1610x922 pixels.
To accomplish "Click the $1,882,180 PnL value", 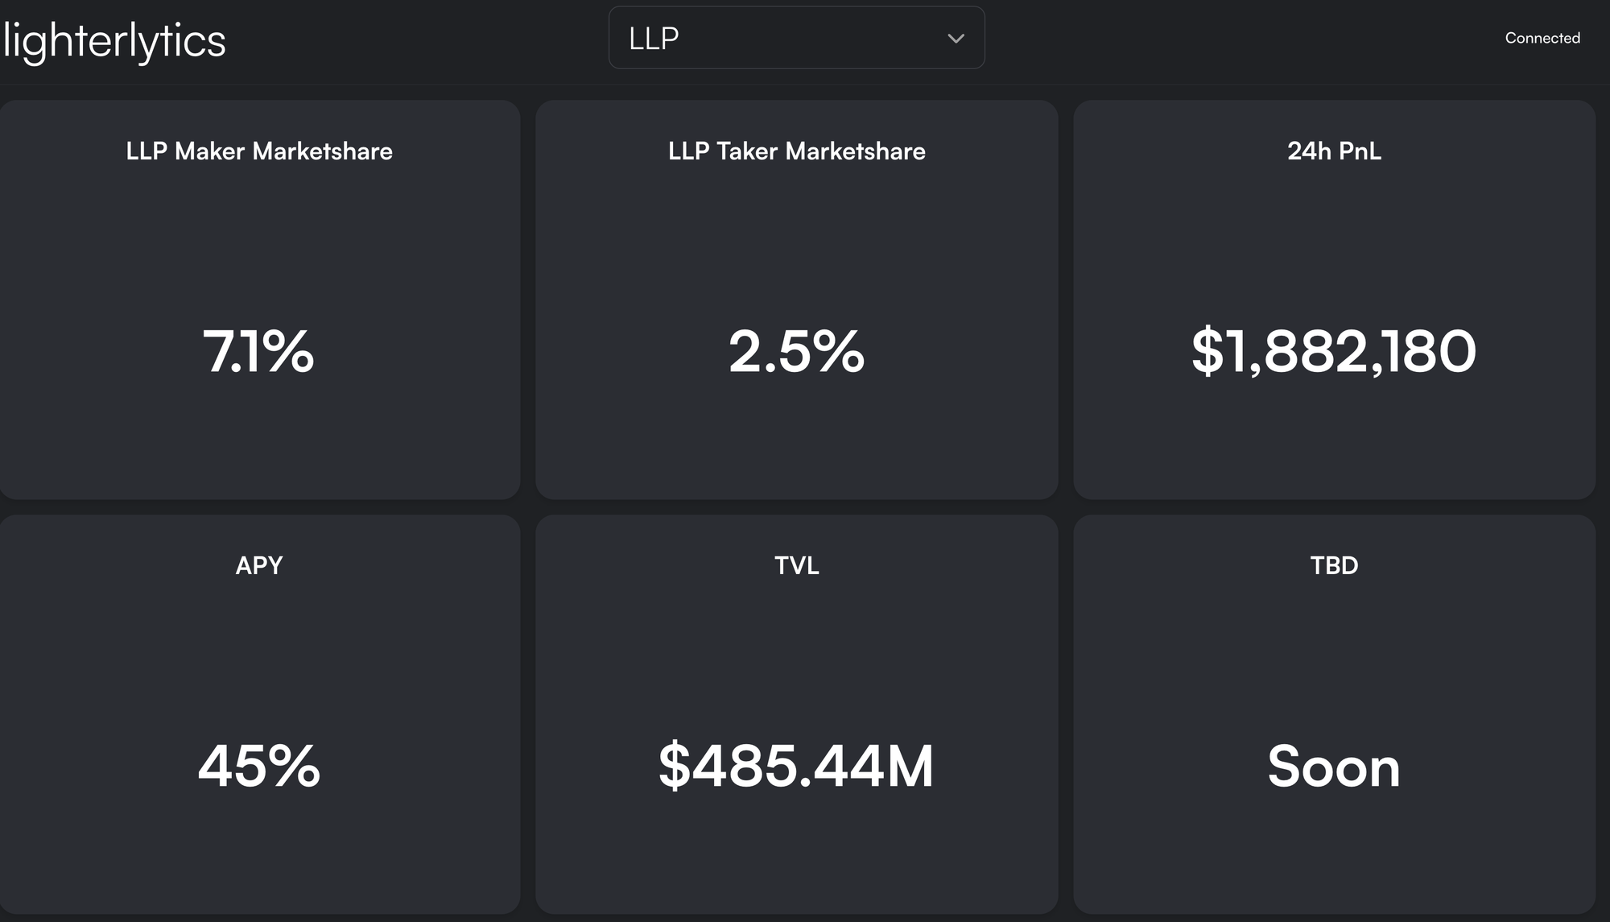I will click(x=1334, y=352).
